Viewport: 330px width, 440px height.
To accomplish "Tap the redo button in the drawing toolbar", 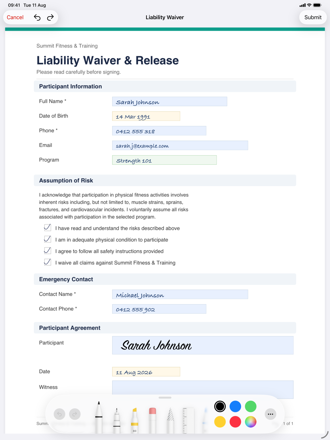I will pos(75,414).
